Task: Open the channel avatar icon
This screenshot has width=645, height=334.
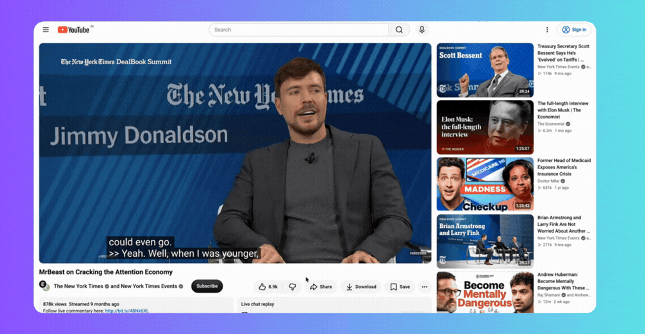Action: [x=44, y=286]
